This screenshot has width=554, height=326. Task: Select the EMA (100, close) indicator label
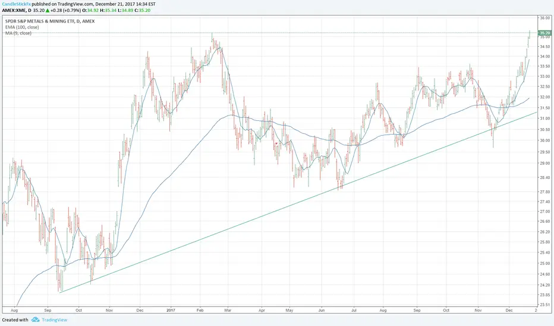tap(22, 27)
